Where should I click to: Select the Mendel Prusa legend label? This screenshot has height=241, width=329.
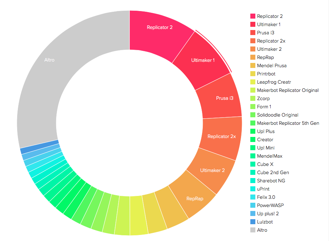(x=272, y=65)
